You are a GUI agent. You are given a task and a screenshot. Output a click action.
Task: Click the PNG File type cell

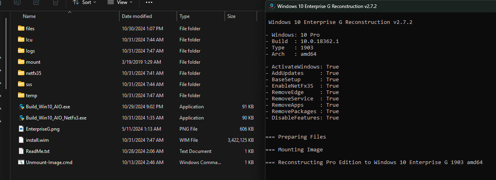coord(189,129)
